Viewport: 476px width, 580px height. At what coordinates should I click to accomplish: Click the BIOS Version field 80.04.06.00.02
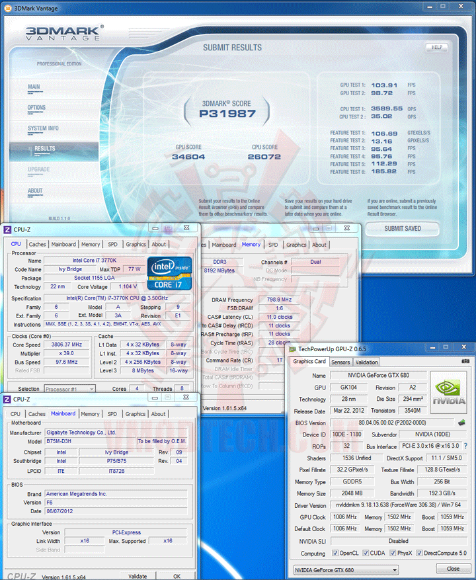coord(392,423)
